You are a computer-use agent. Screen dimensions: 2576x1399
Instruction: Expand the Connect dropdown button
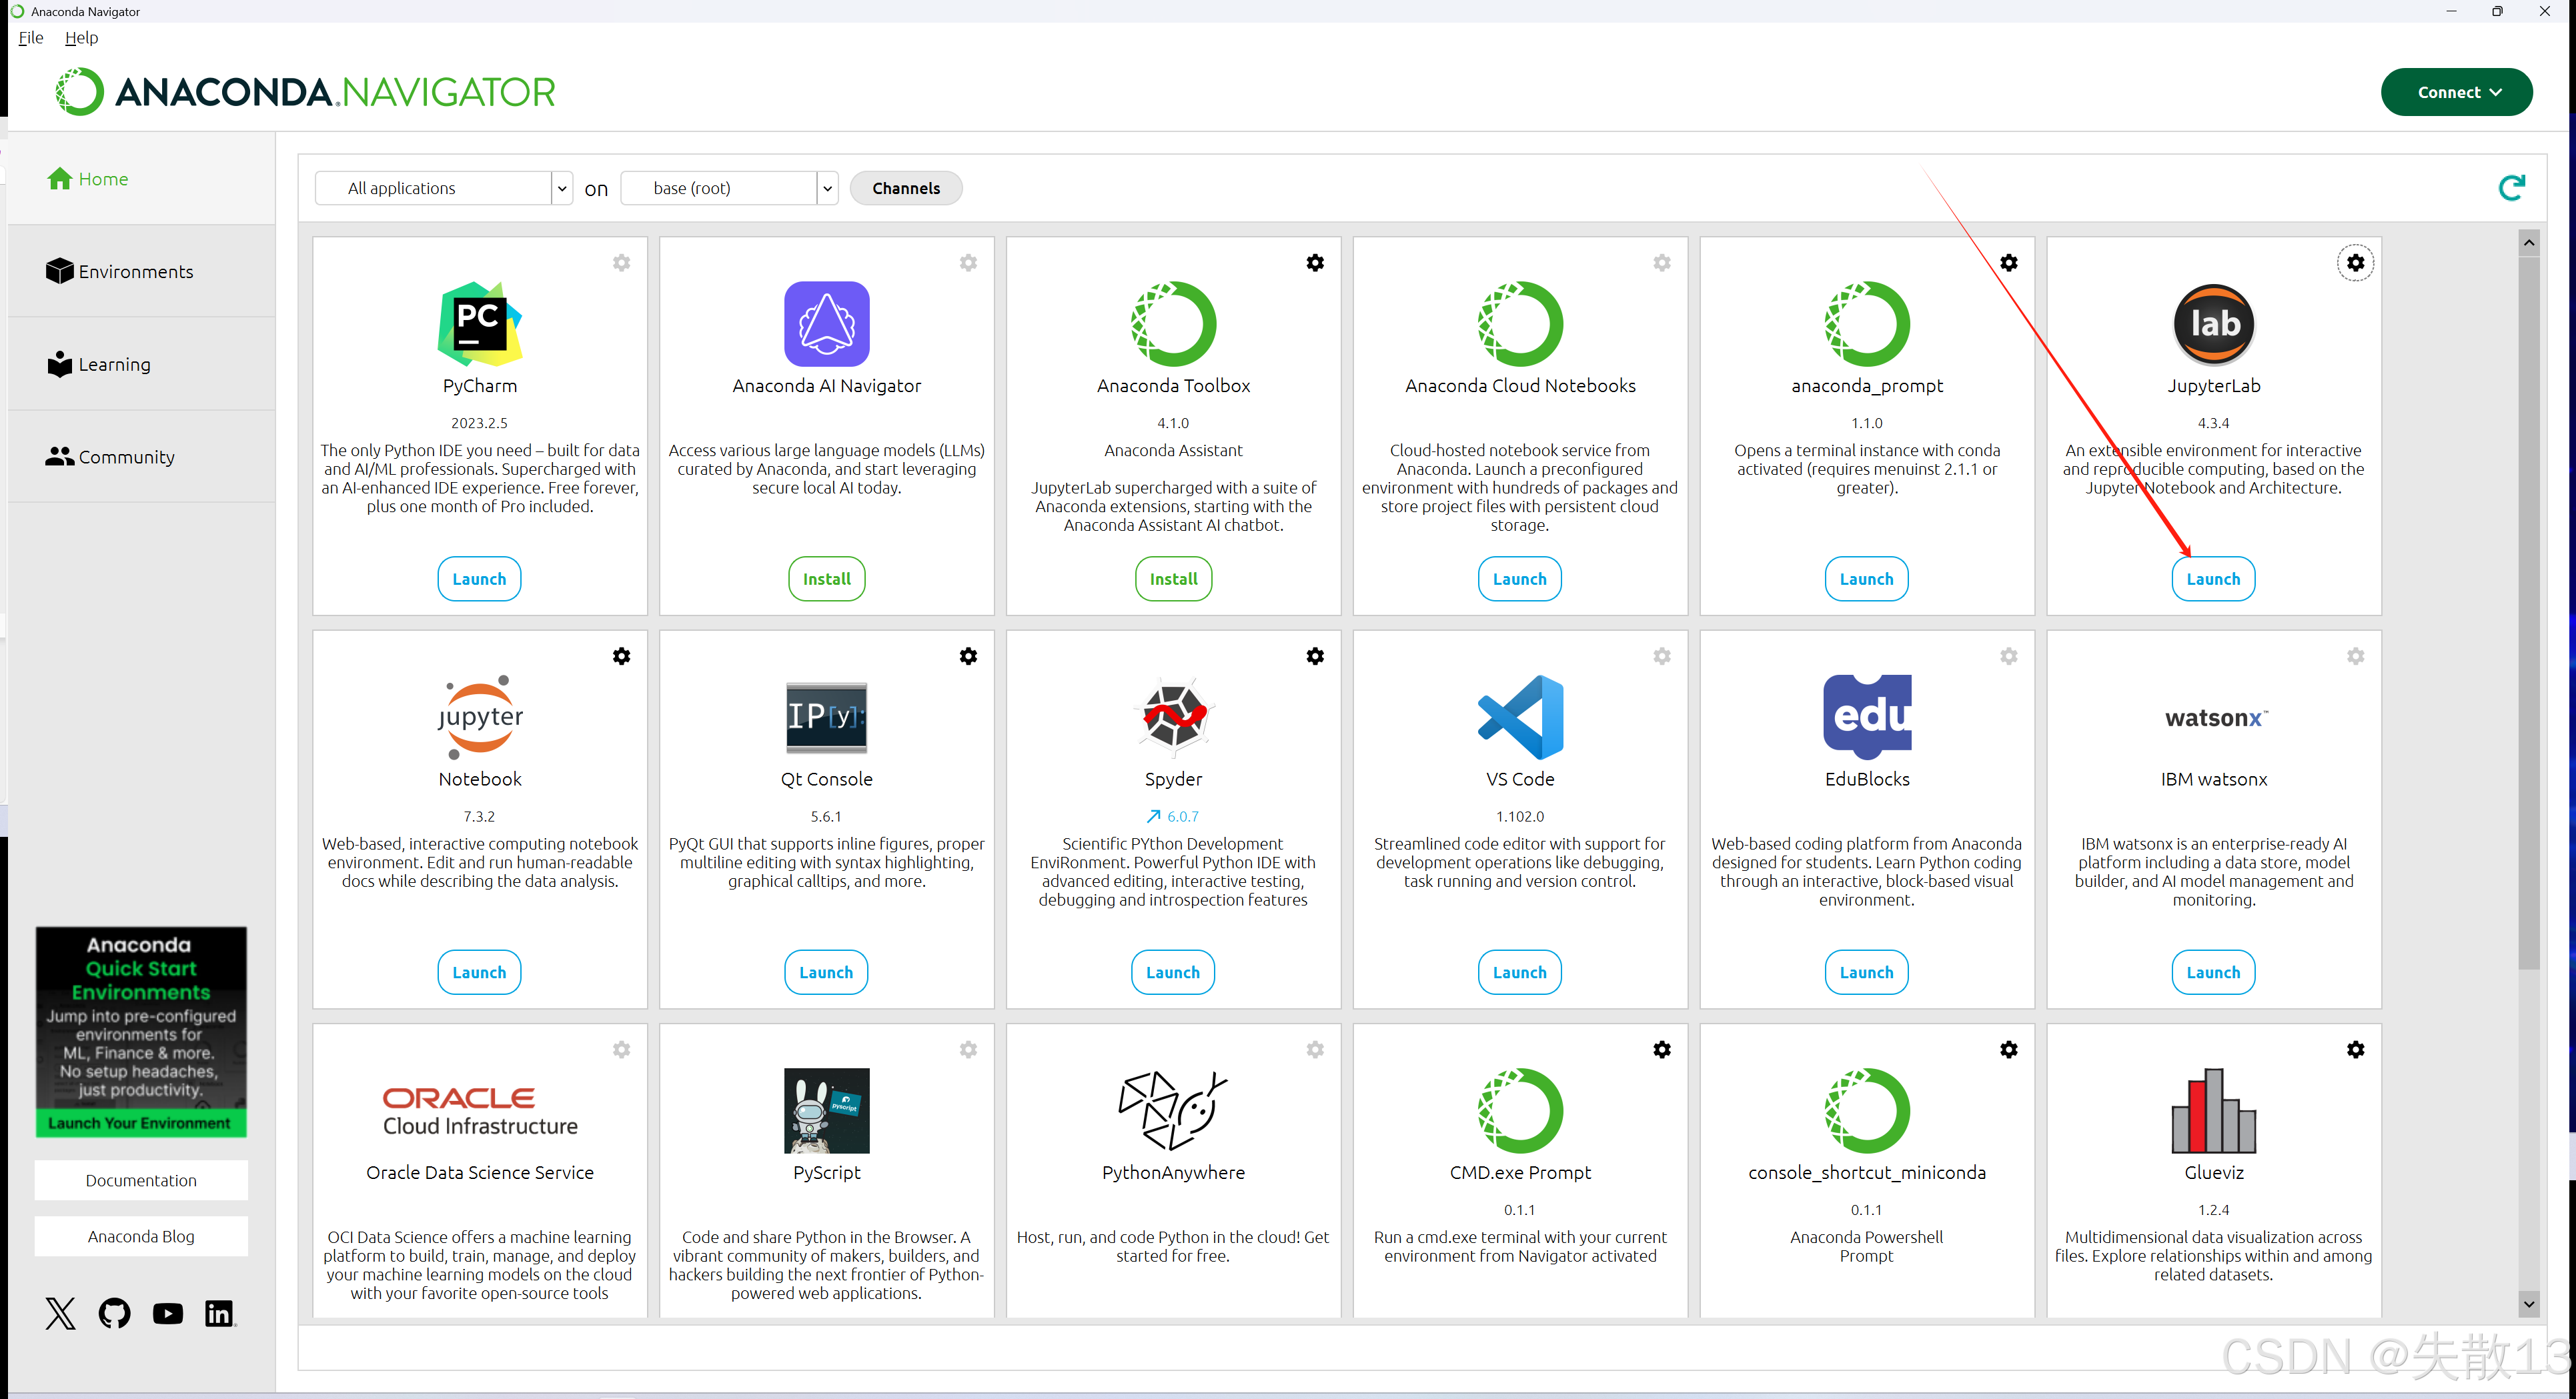pos(2456,92)
